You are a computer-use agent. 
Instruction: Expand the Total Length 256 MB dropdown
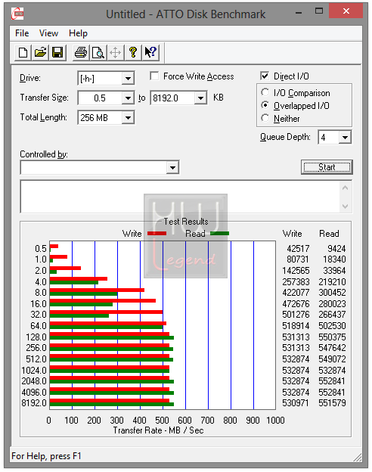click(128, 118)
